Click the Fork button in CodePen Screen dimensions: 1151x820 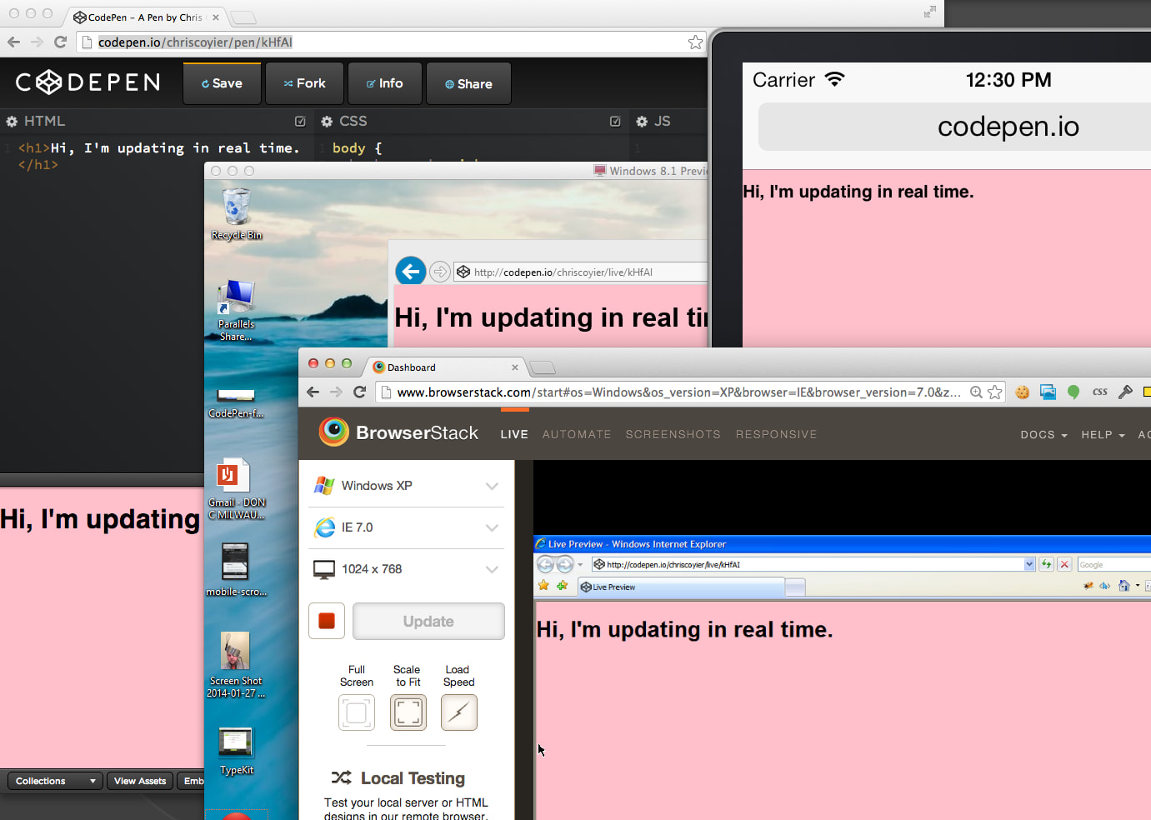point(304,83)
